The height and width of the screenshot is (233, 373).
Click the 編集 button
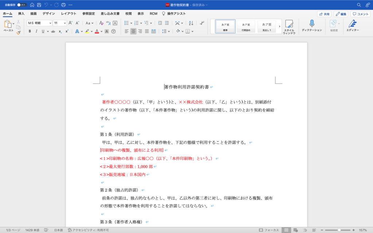341,14
